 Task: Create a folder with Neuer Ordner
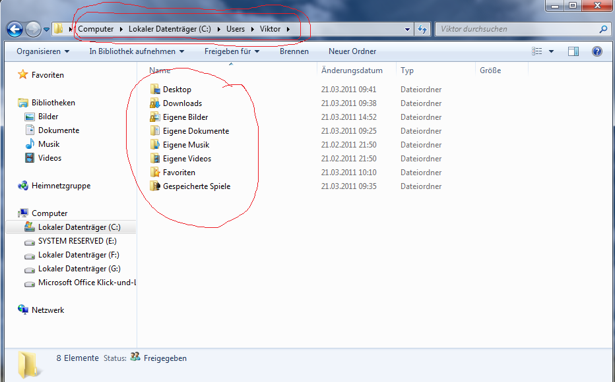pos(352,51)
